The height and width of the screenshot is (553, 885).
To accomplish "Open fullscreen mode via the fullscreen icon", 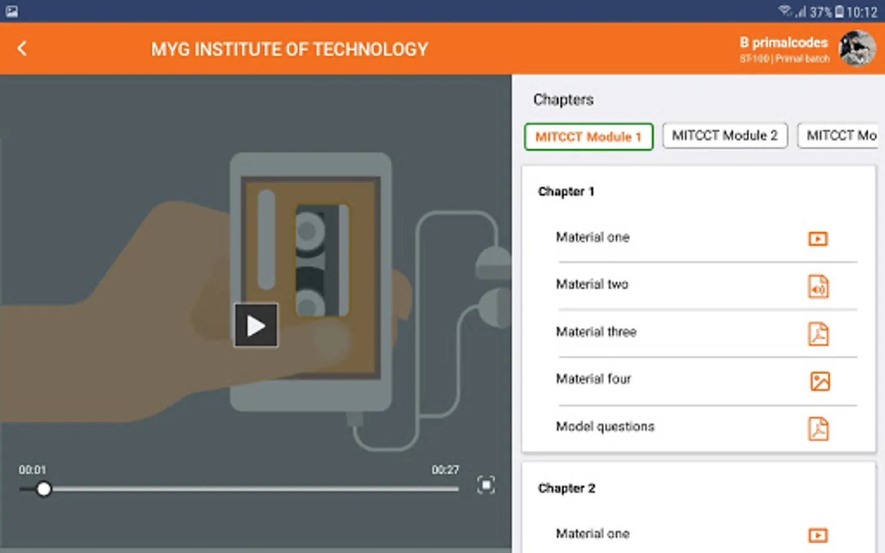I will click(x=486, y=485).
